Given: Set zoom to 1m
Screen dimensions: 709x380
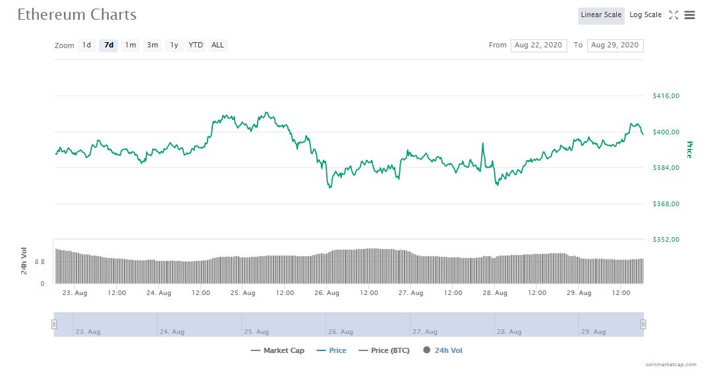Looking at the screenshot, I should coord(130,45).
